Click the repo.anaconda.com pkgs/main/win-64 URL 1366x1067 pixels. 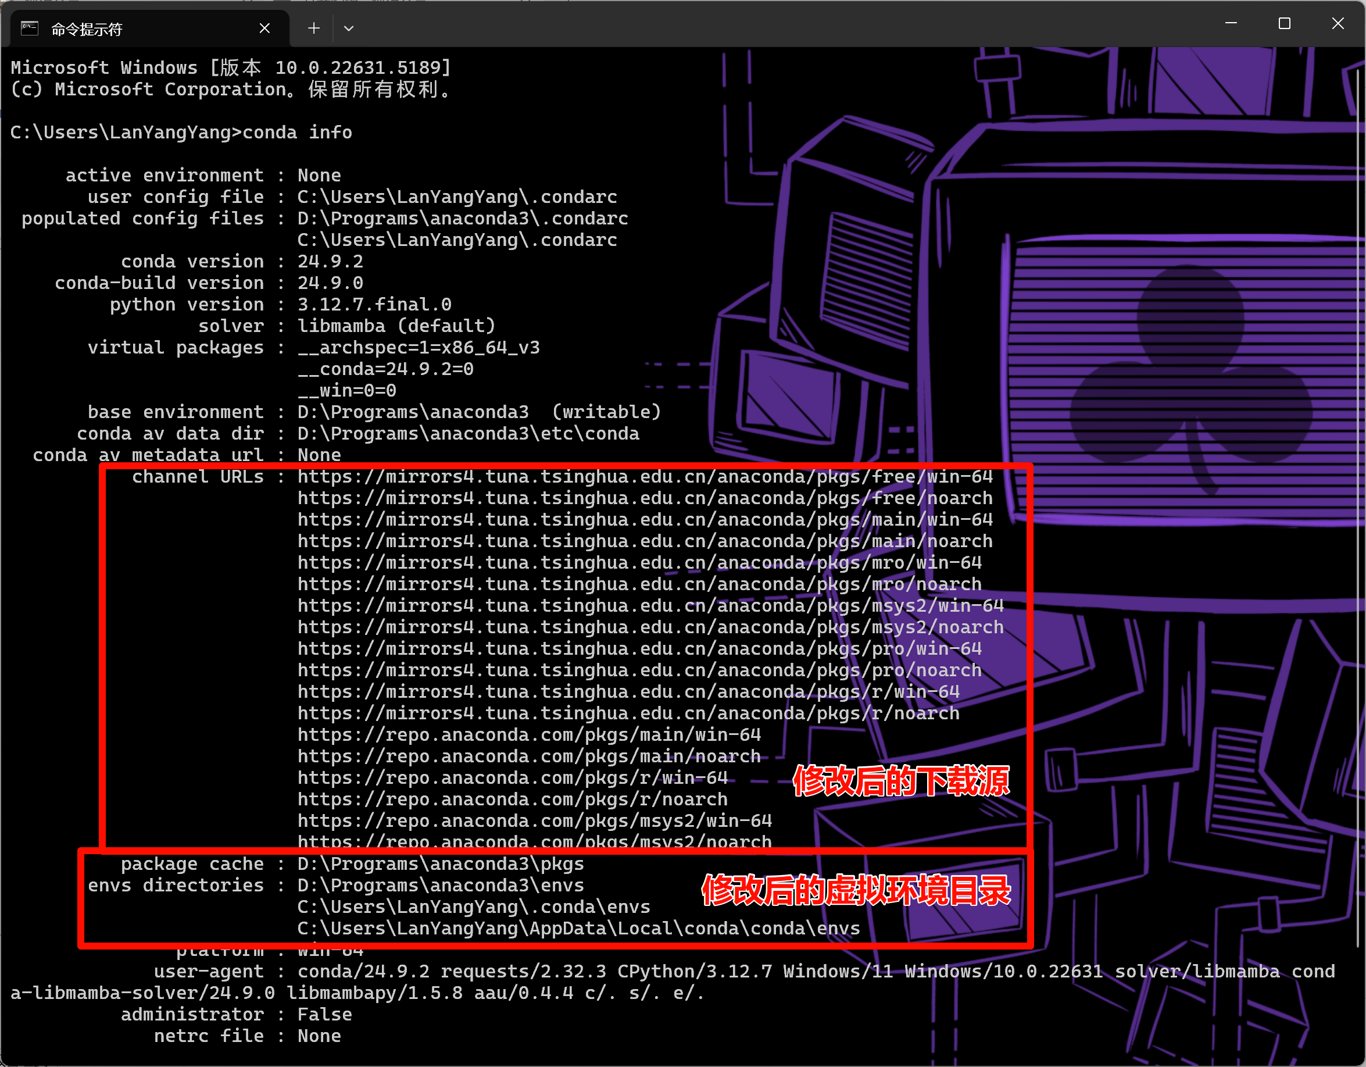click(528, 735)
